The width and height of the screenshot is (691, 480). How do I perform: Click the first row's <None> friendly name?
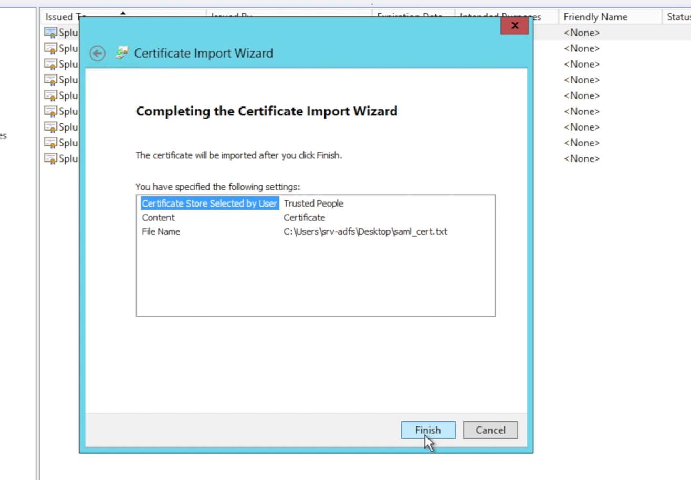pyautogui.click(x=581, y=33)
